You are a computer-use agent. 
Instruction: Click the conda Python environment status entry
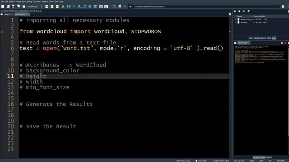point(221,161)
